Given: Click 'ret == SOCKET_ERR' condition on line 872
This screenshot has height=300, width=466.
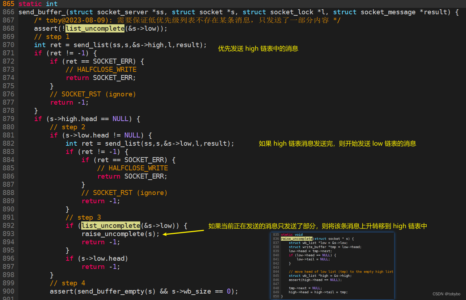Looking at the screenshot, I should point(101,61).
